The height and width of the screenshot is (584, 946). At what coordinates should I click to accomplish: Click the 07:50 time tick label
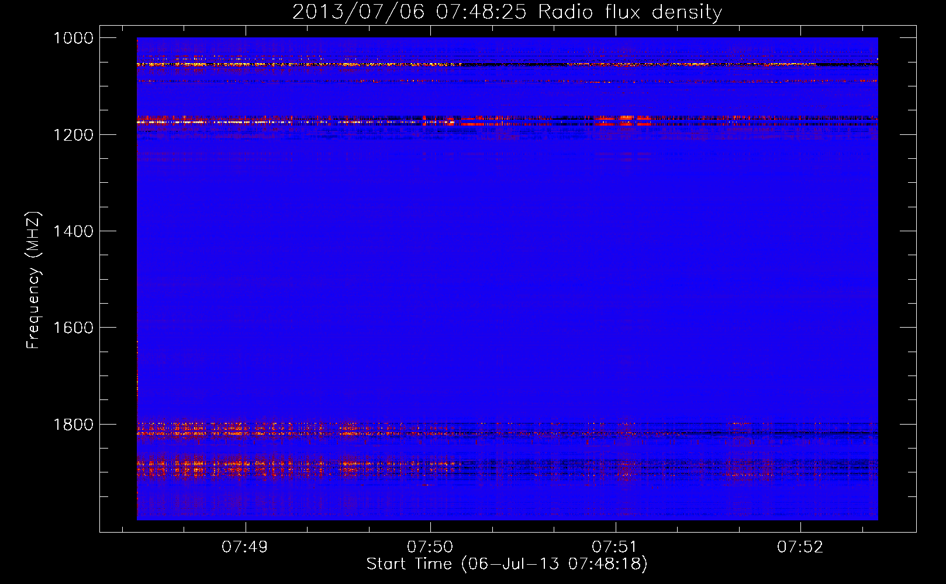(430, 547)
